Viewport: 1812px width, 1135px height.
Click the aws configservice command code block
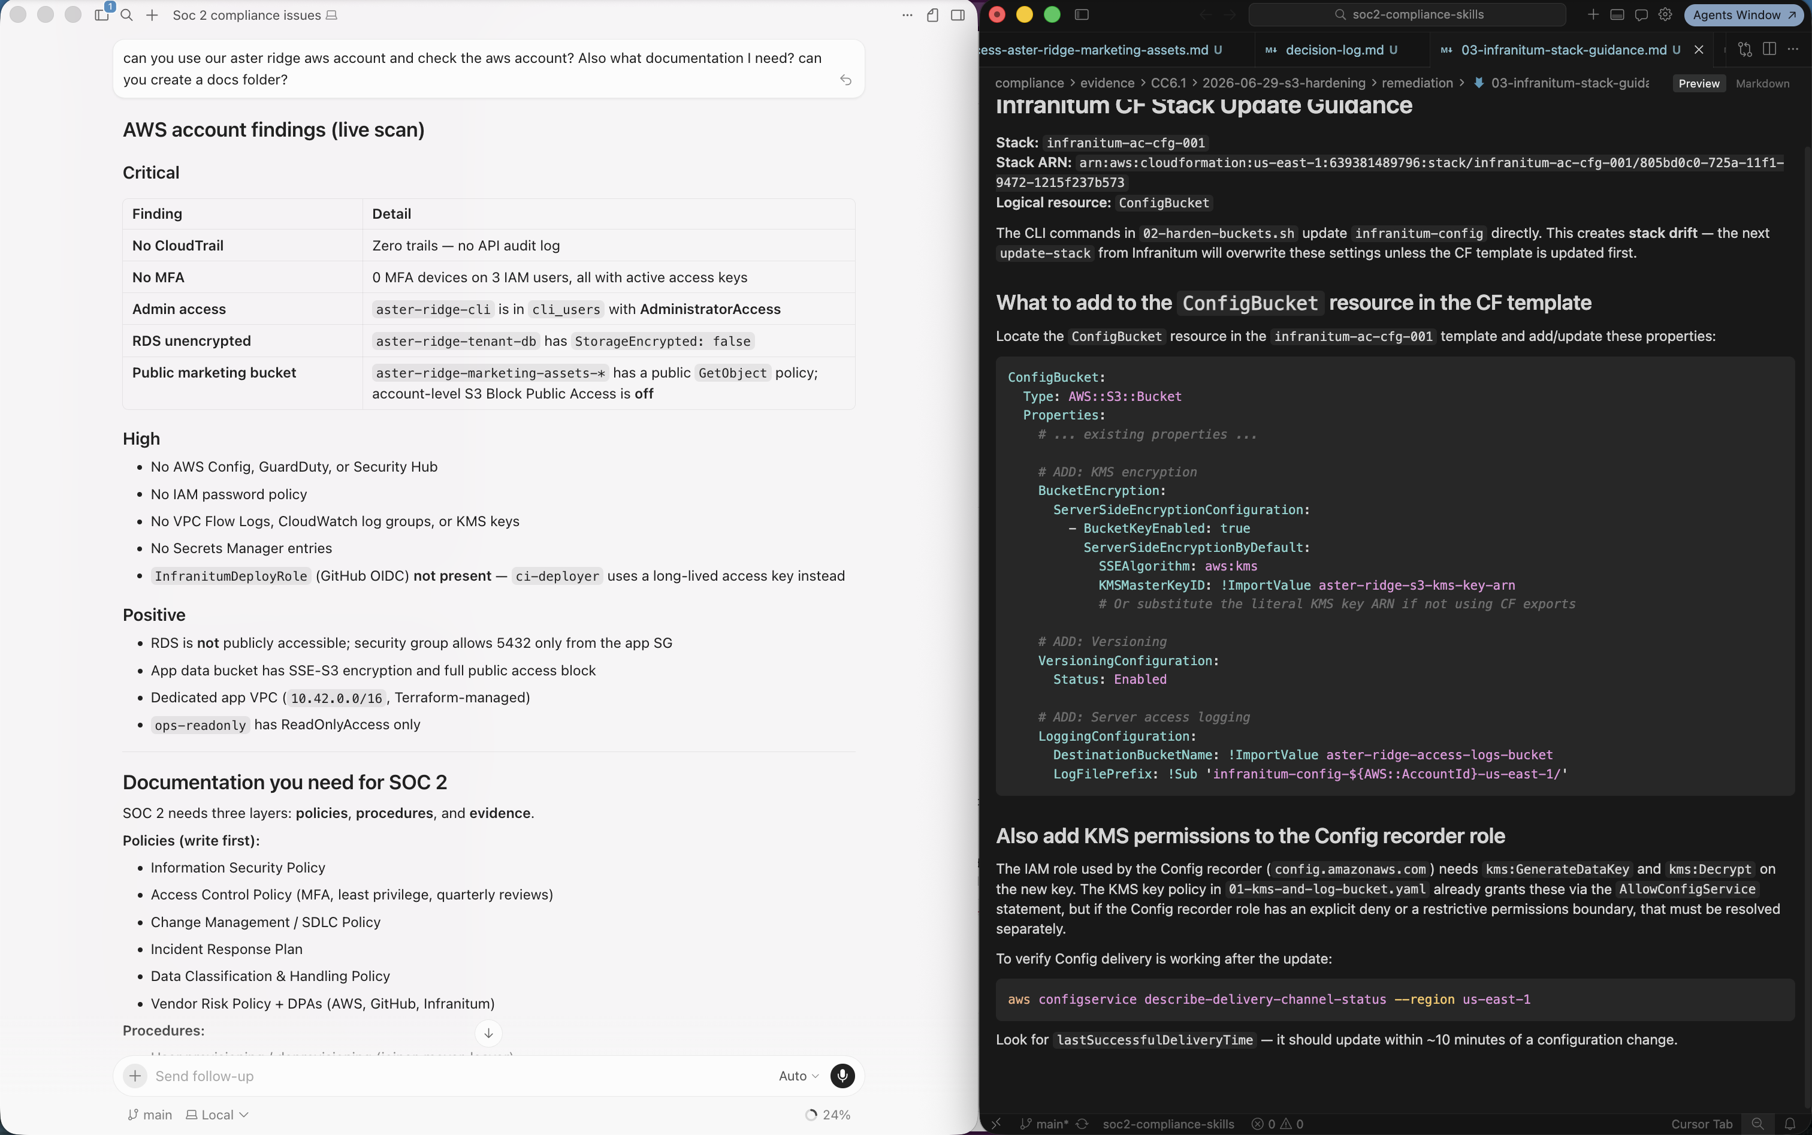1395,999
